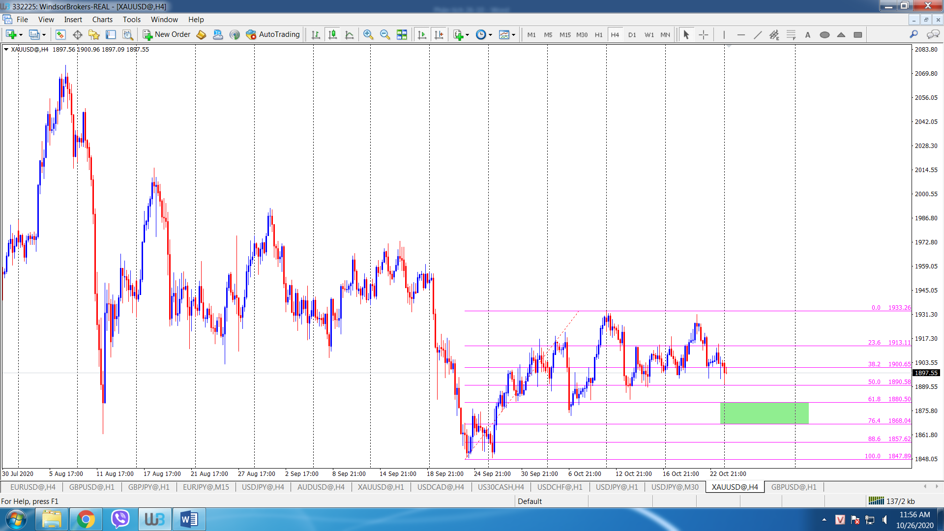The width and height of the screenshot is (944, 531).
Task: Select the green rectangle on chart
Action: (x=764, y=413)
